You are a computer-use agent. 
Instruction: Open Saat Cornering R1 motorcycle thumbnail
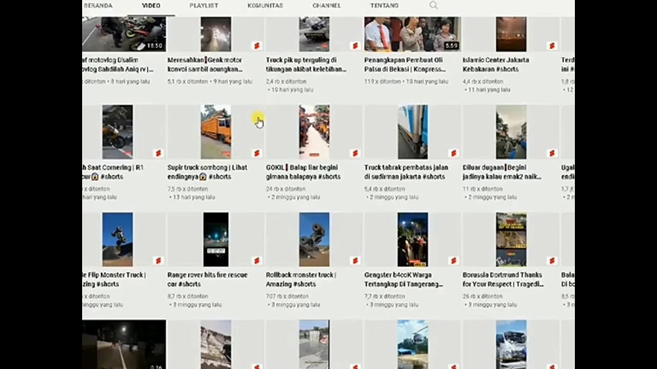tap(124, 132)
